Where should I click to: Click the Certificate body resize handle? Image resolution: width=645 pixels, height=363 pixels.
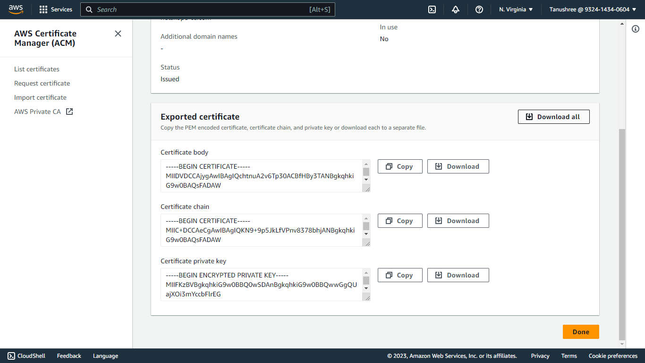pos(366,188)
